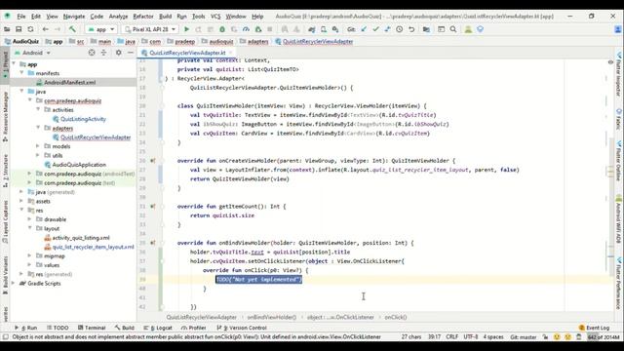Select quiz_list_recycler_item_layout.xml file

94,247
